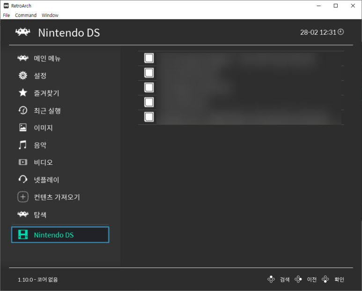
Task: Click the fourth playlist item file icon
Action: pos(149,102)
